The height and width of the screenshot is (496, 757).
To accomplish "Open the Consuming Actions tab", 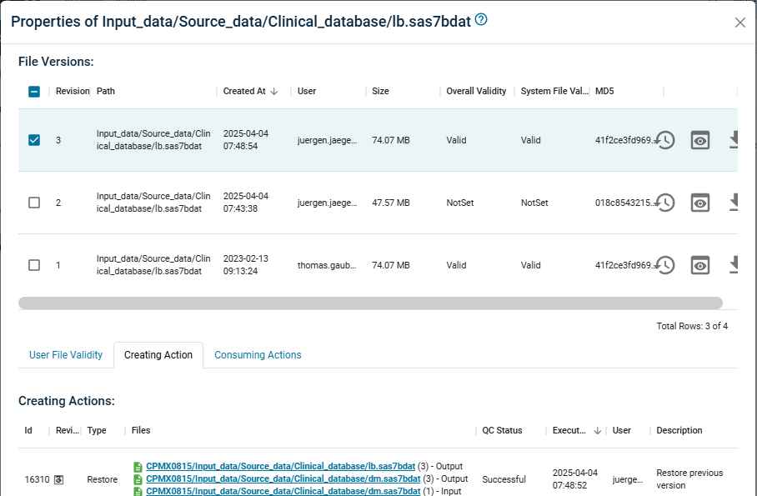I will 258,355.
